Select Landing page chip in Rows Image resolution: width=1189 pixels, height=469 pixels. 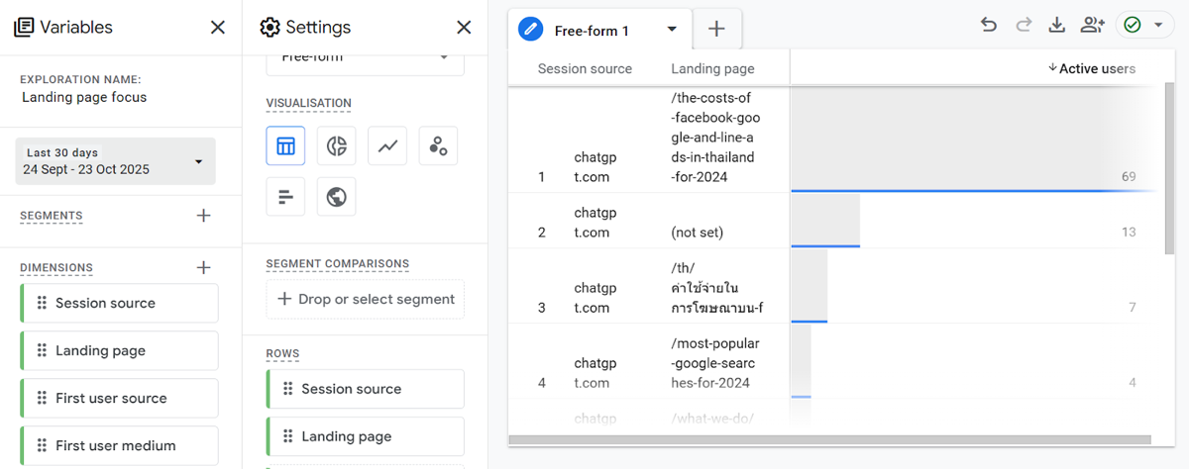(365, 436)
